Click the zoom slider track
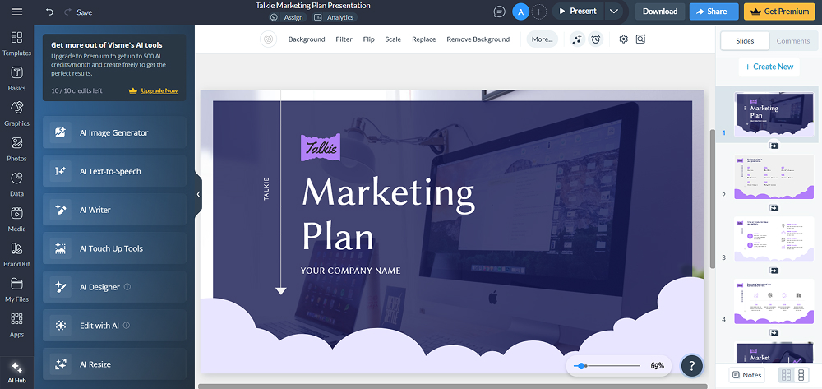822x389 pixels. pyautogui.click(x=608, y=366)
